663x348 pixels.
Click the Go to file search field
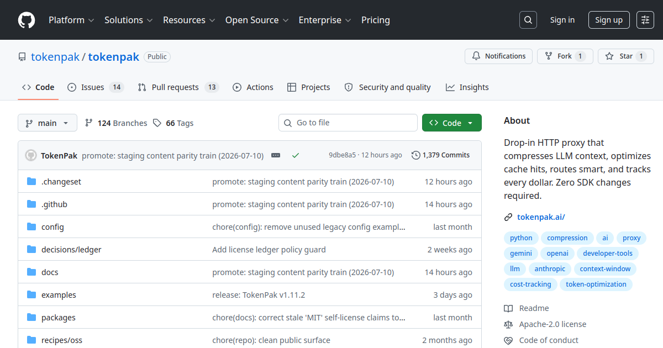(x=348, y=123)
